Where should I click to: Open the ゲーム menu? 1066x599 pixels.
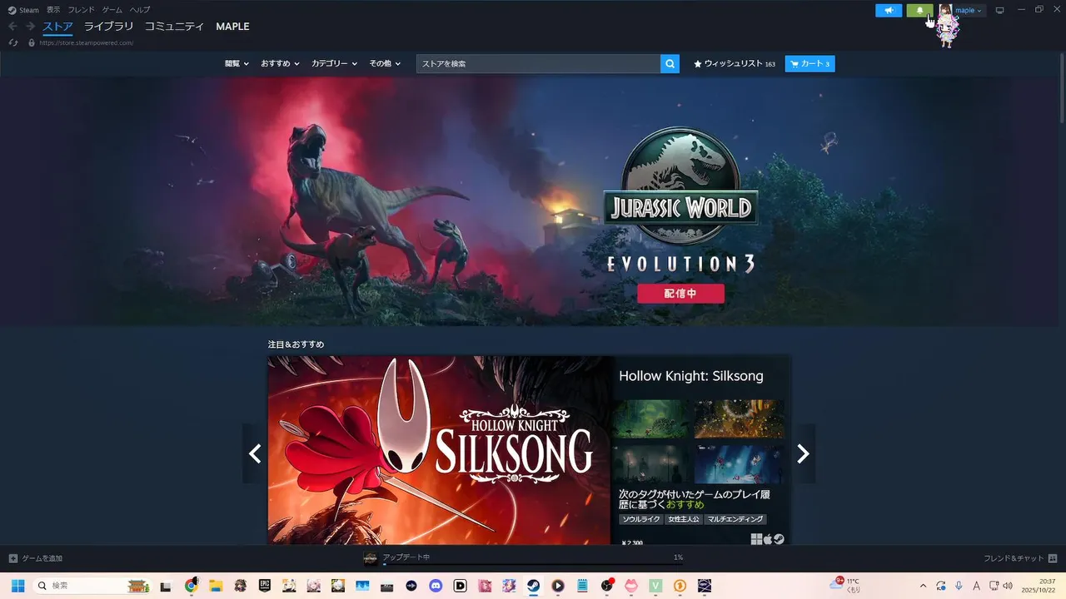112,10
